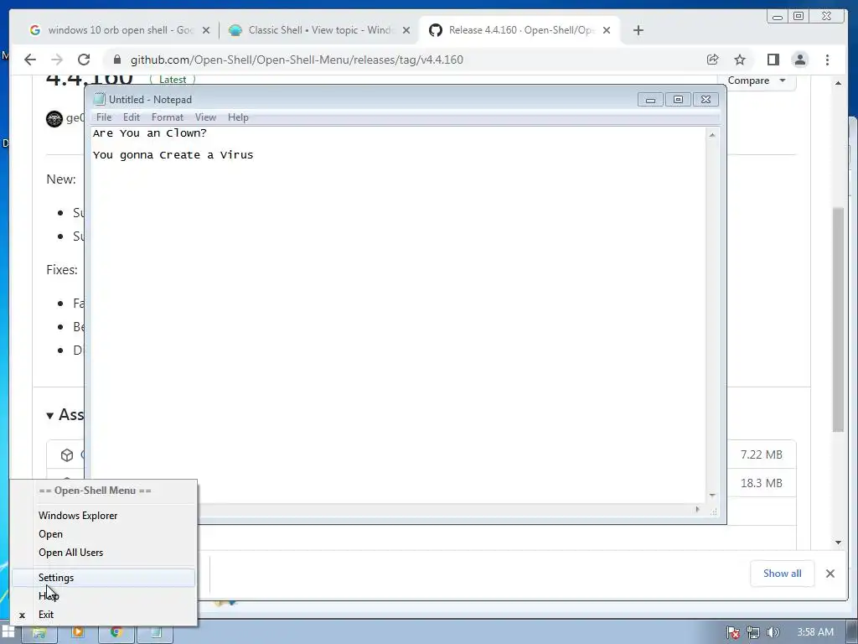
Task: Click the Chrome taskbar icon
Action: tap(116, 632)
